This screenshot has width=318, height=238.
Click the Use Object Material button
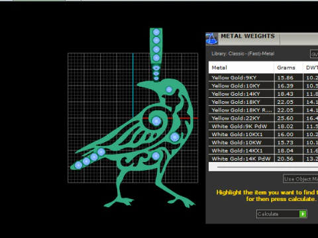(301, 179)
